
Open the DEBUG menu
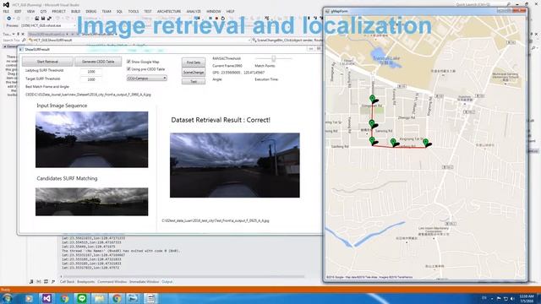[x=91, y=11]
